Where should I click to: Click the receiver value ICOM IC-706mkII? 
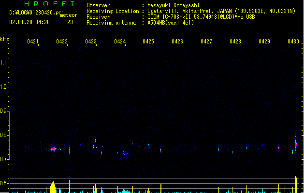pyautogui.click(x=170, y=17)
